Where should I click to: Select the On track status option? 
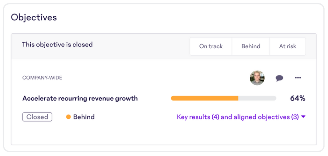point(211,46)
